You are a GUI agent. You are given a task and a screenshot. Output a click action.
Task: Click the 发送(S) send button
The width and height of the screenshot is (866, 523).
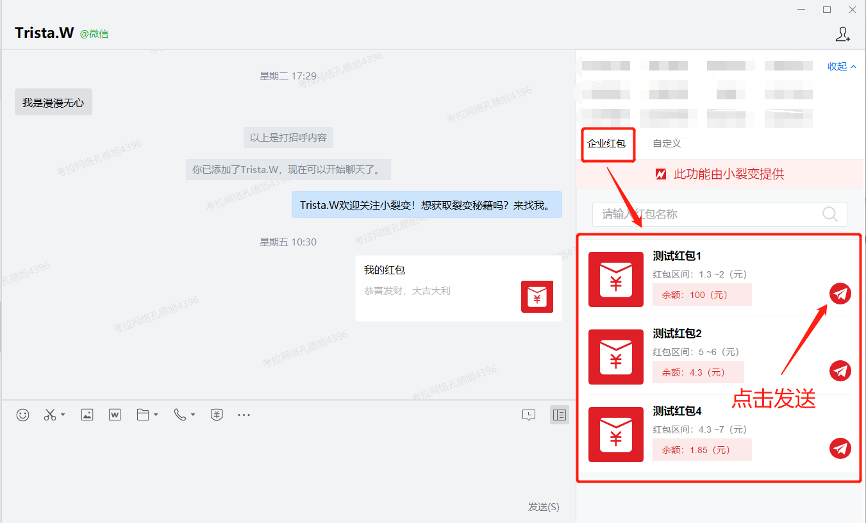click(x=544, y=507)
